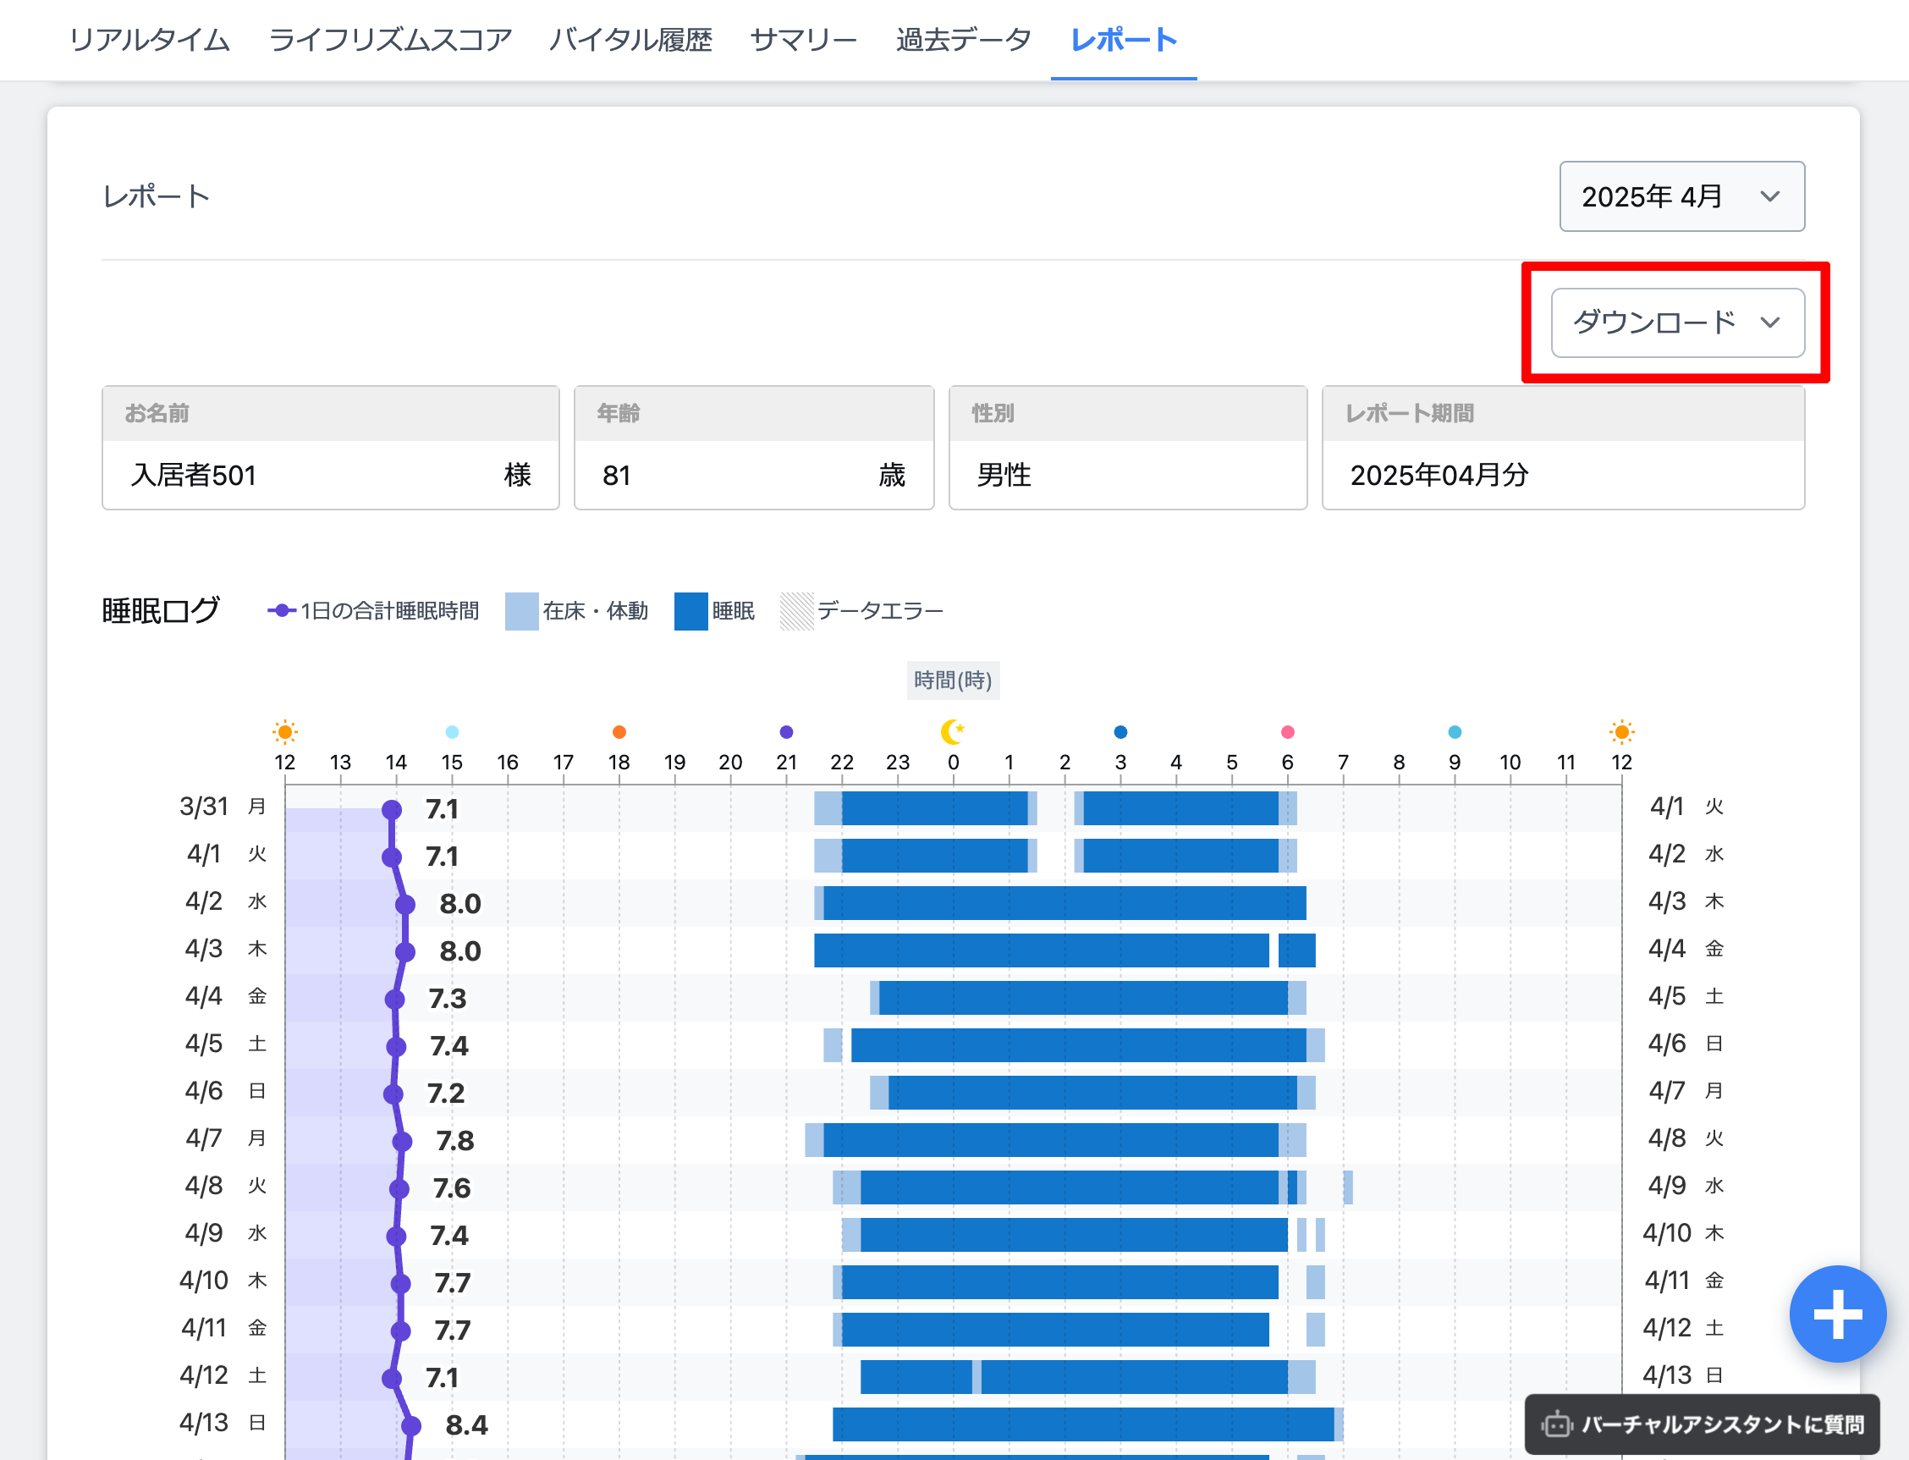
Task: Select the レポート tab
Action: point(1124,40)
